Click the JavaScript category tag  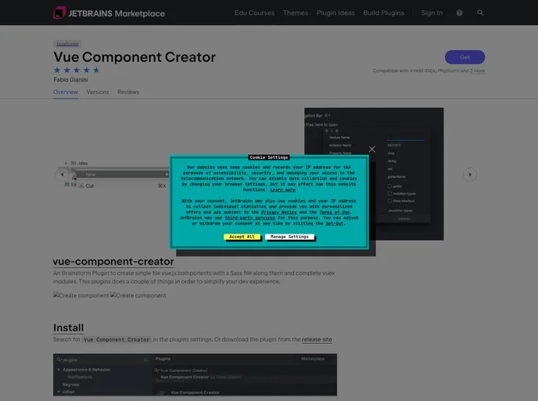point(67,44)
